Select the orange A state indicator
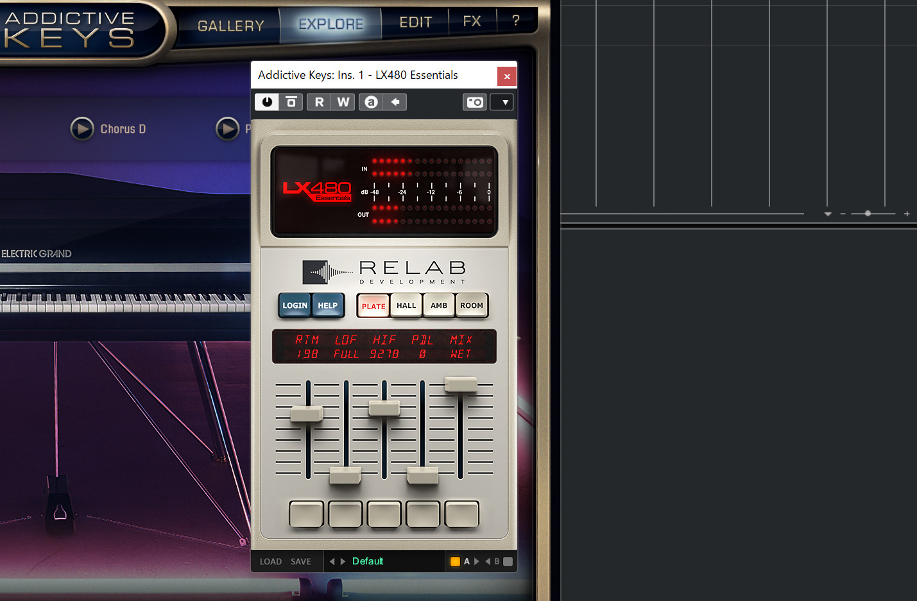Viewport: 917px width, 601px height. coord(455,562)
